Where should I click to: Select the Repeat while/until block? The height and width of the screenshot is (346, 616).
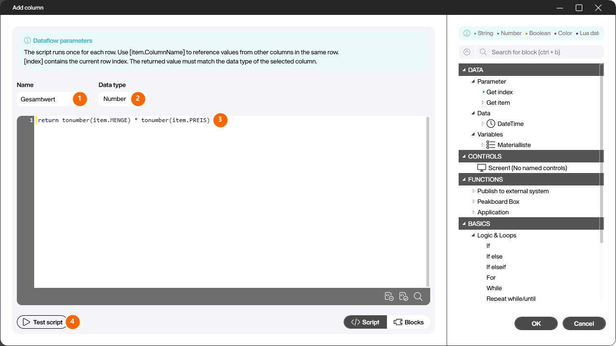pos(511,298)
